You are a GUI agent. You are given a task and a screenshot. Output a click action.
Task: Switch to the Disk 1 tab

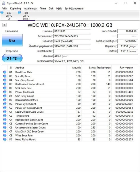(x=26, y=16)
